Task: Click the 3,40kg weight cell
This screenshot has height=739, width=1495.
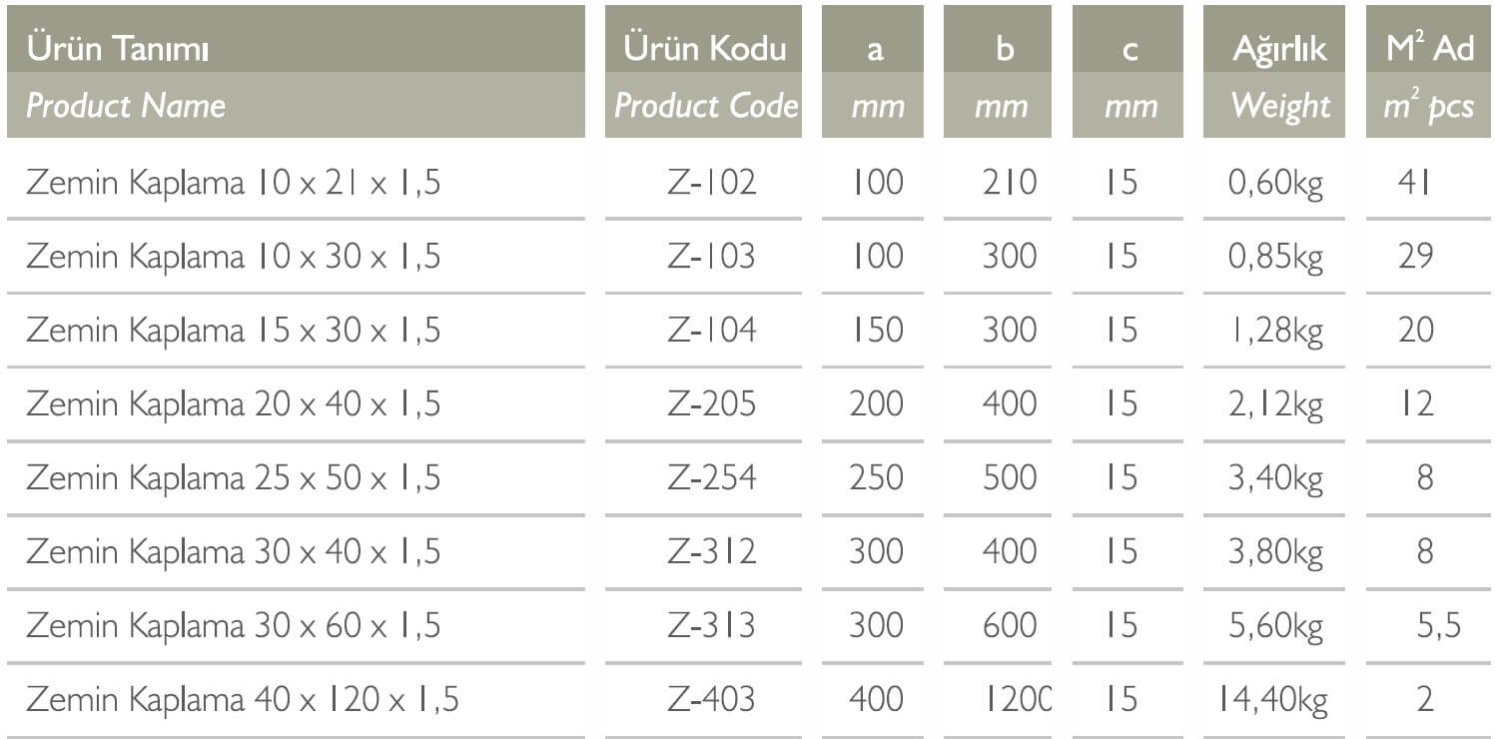Action: pyautogui.click(x=1275, y=479)
